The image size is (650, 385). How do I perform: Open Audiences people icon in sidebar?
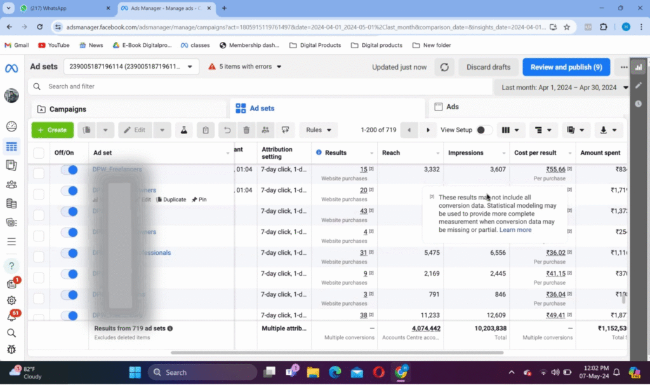point(11,184)
